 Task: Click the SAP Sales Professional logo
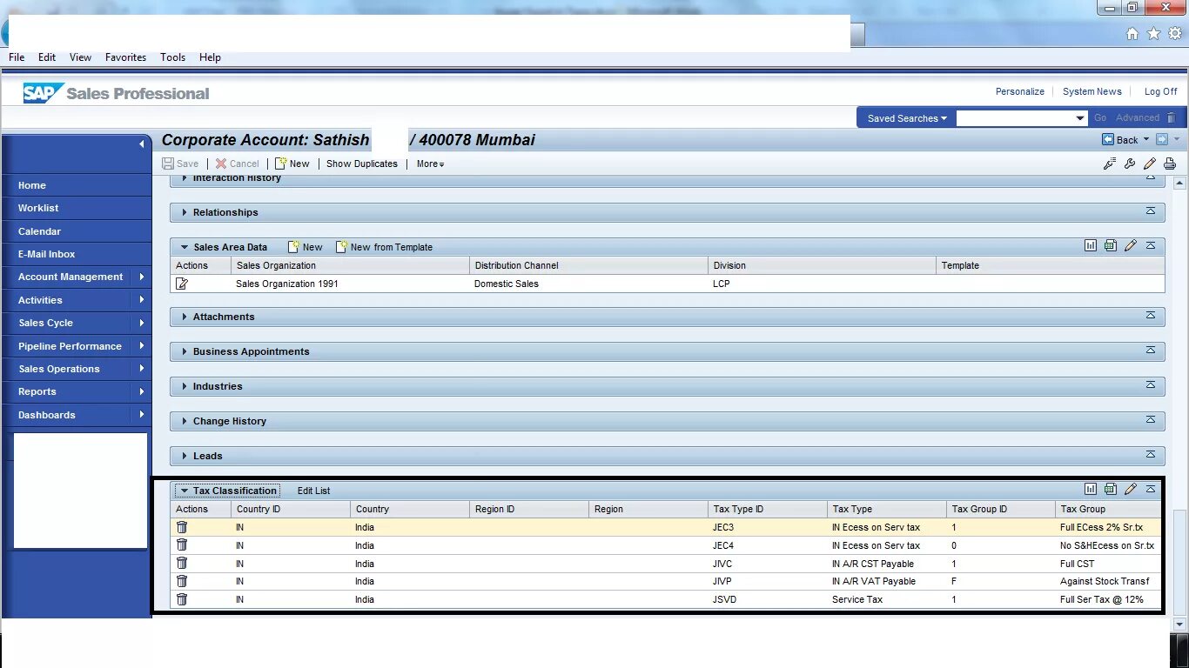(117, 93)
